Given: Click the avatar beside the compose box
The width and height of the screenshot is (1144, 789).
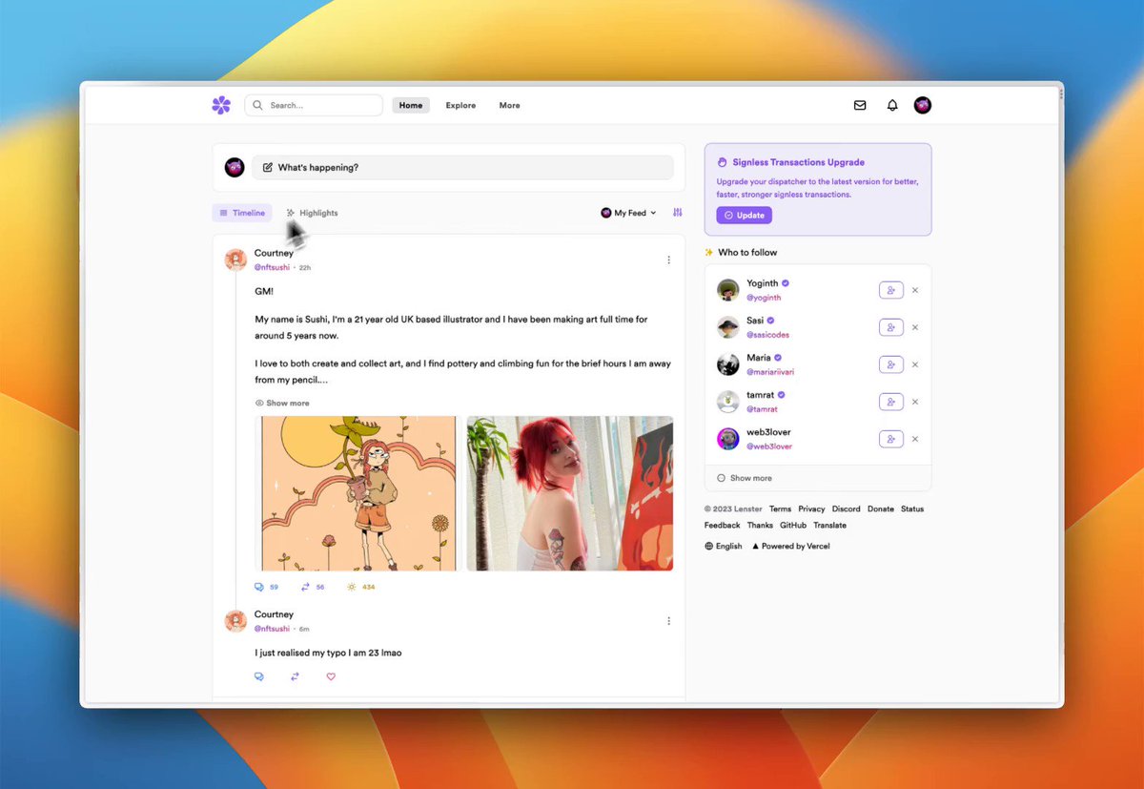Looking at the screenshot, I should pos(235,168).
